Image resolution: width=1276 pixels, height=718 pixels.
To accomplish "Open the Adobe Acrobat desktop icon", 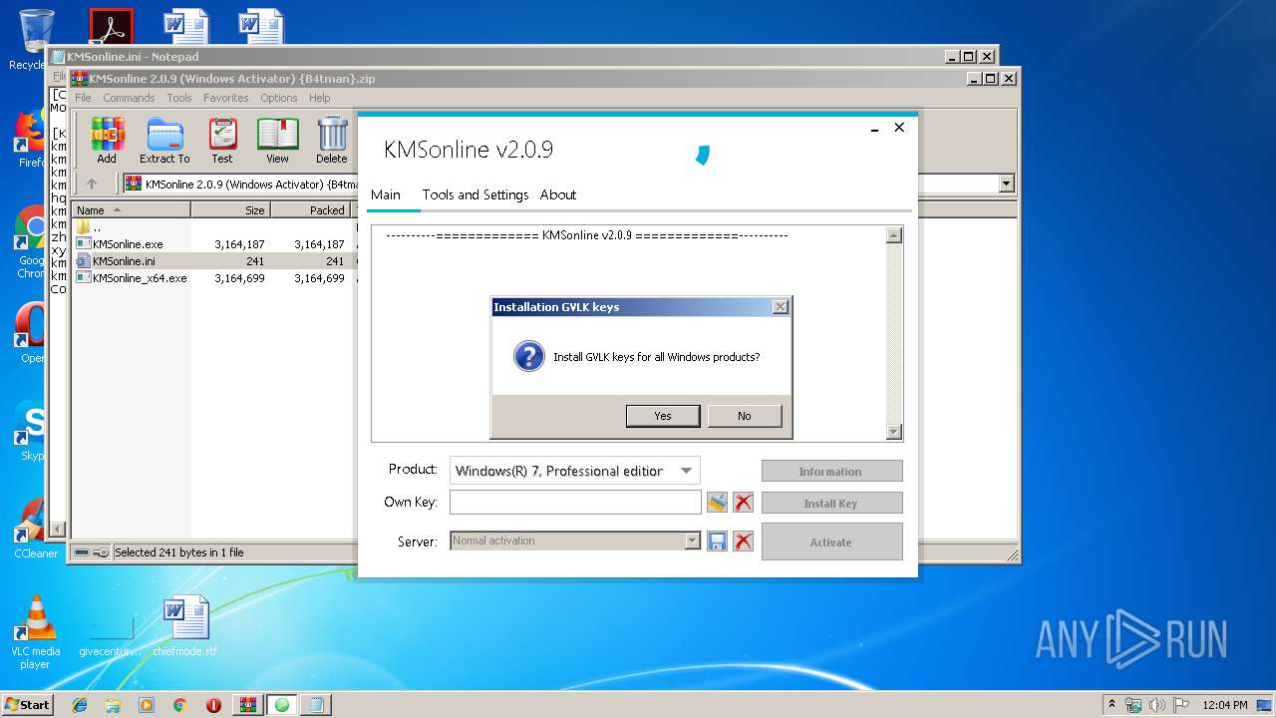I will [111, 27].
